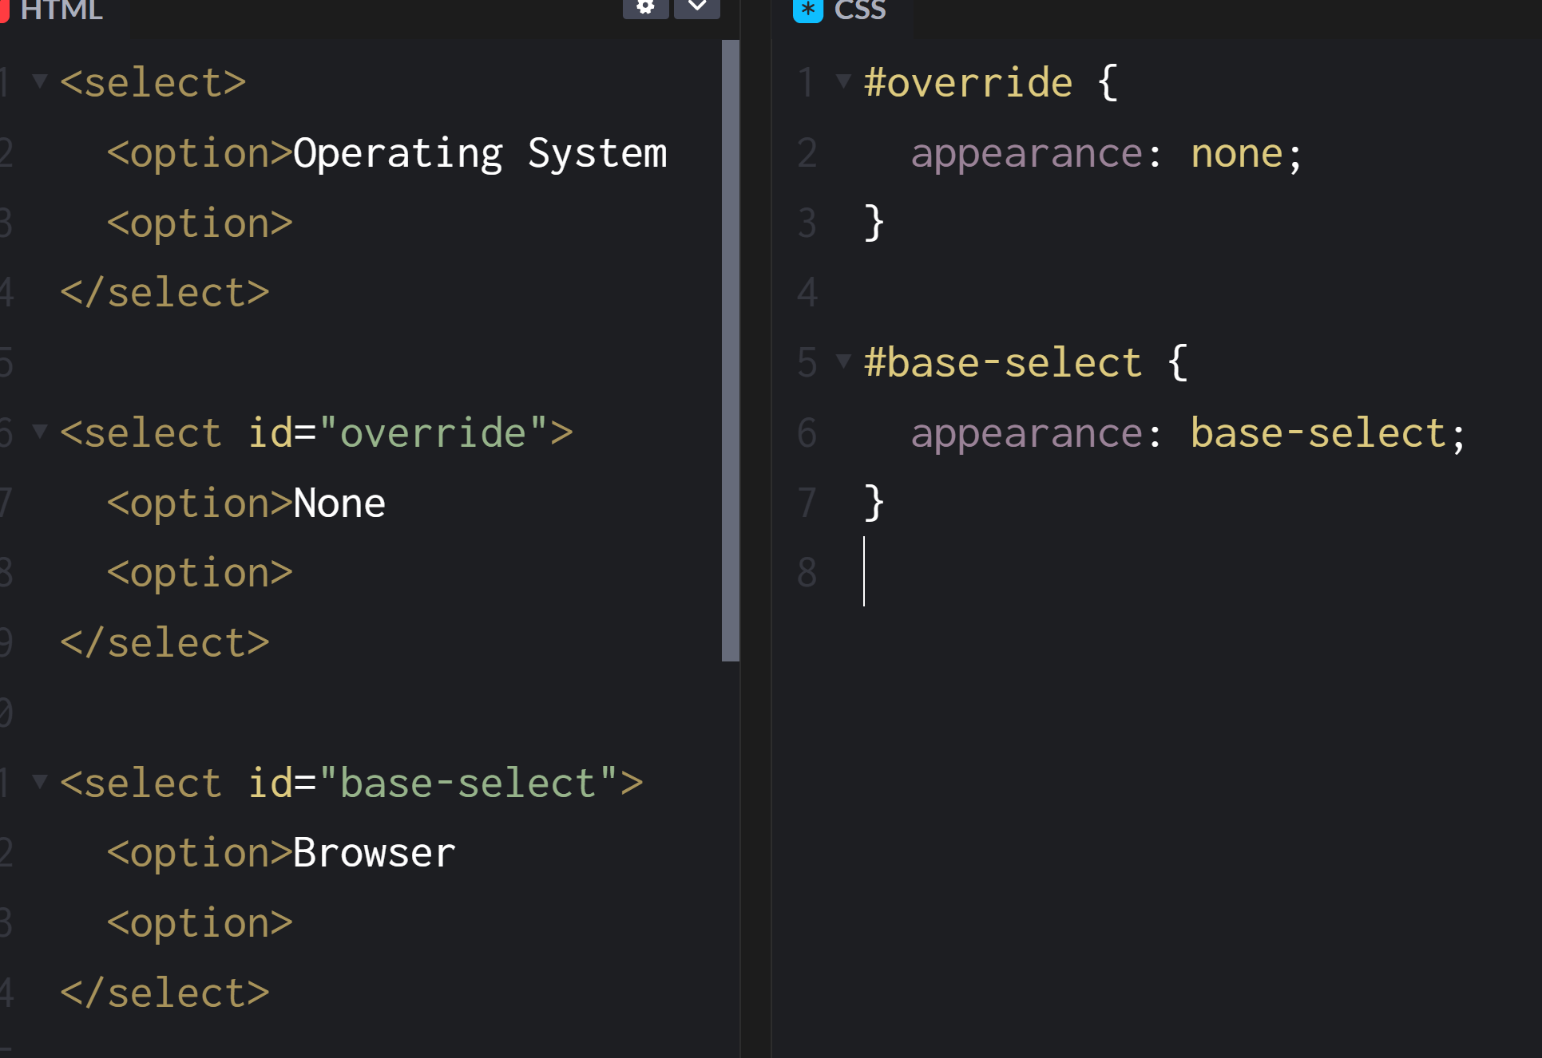
Task: Click line number 8 in CSS gutter
Action: pyautogui.click(x=807, y=572)
